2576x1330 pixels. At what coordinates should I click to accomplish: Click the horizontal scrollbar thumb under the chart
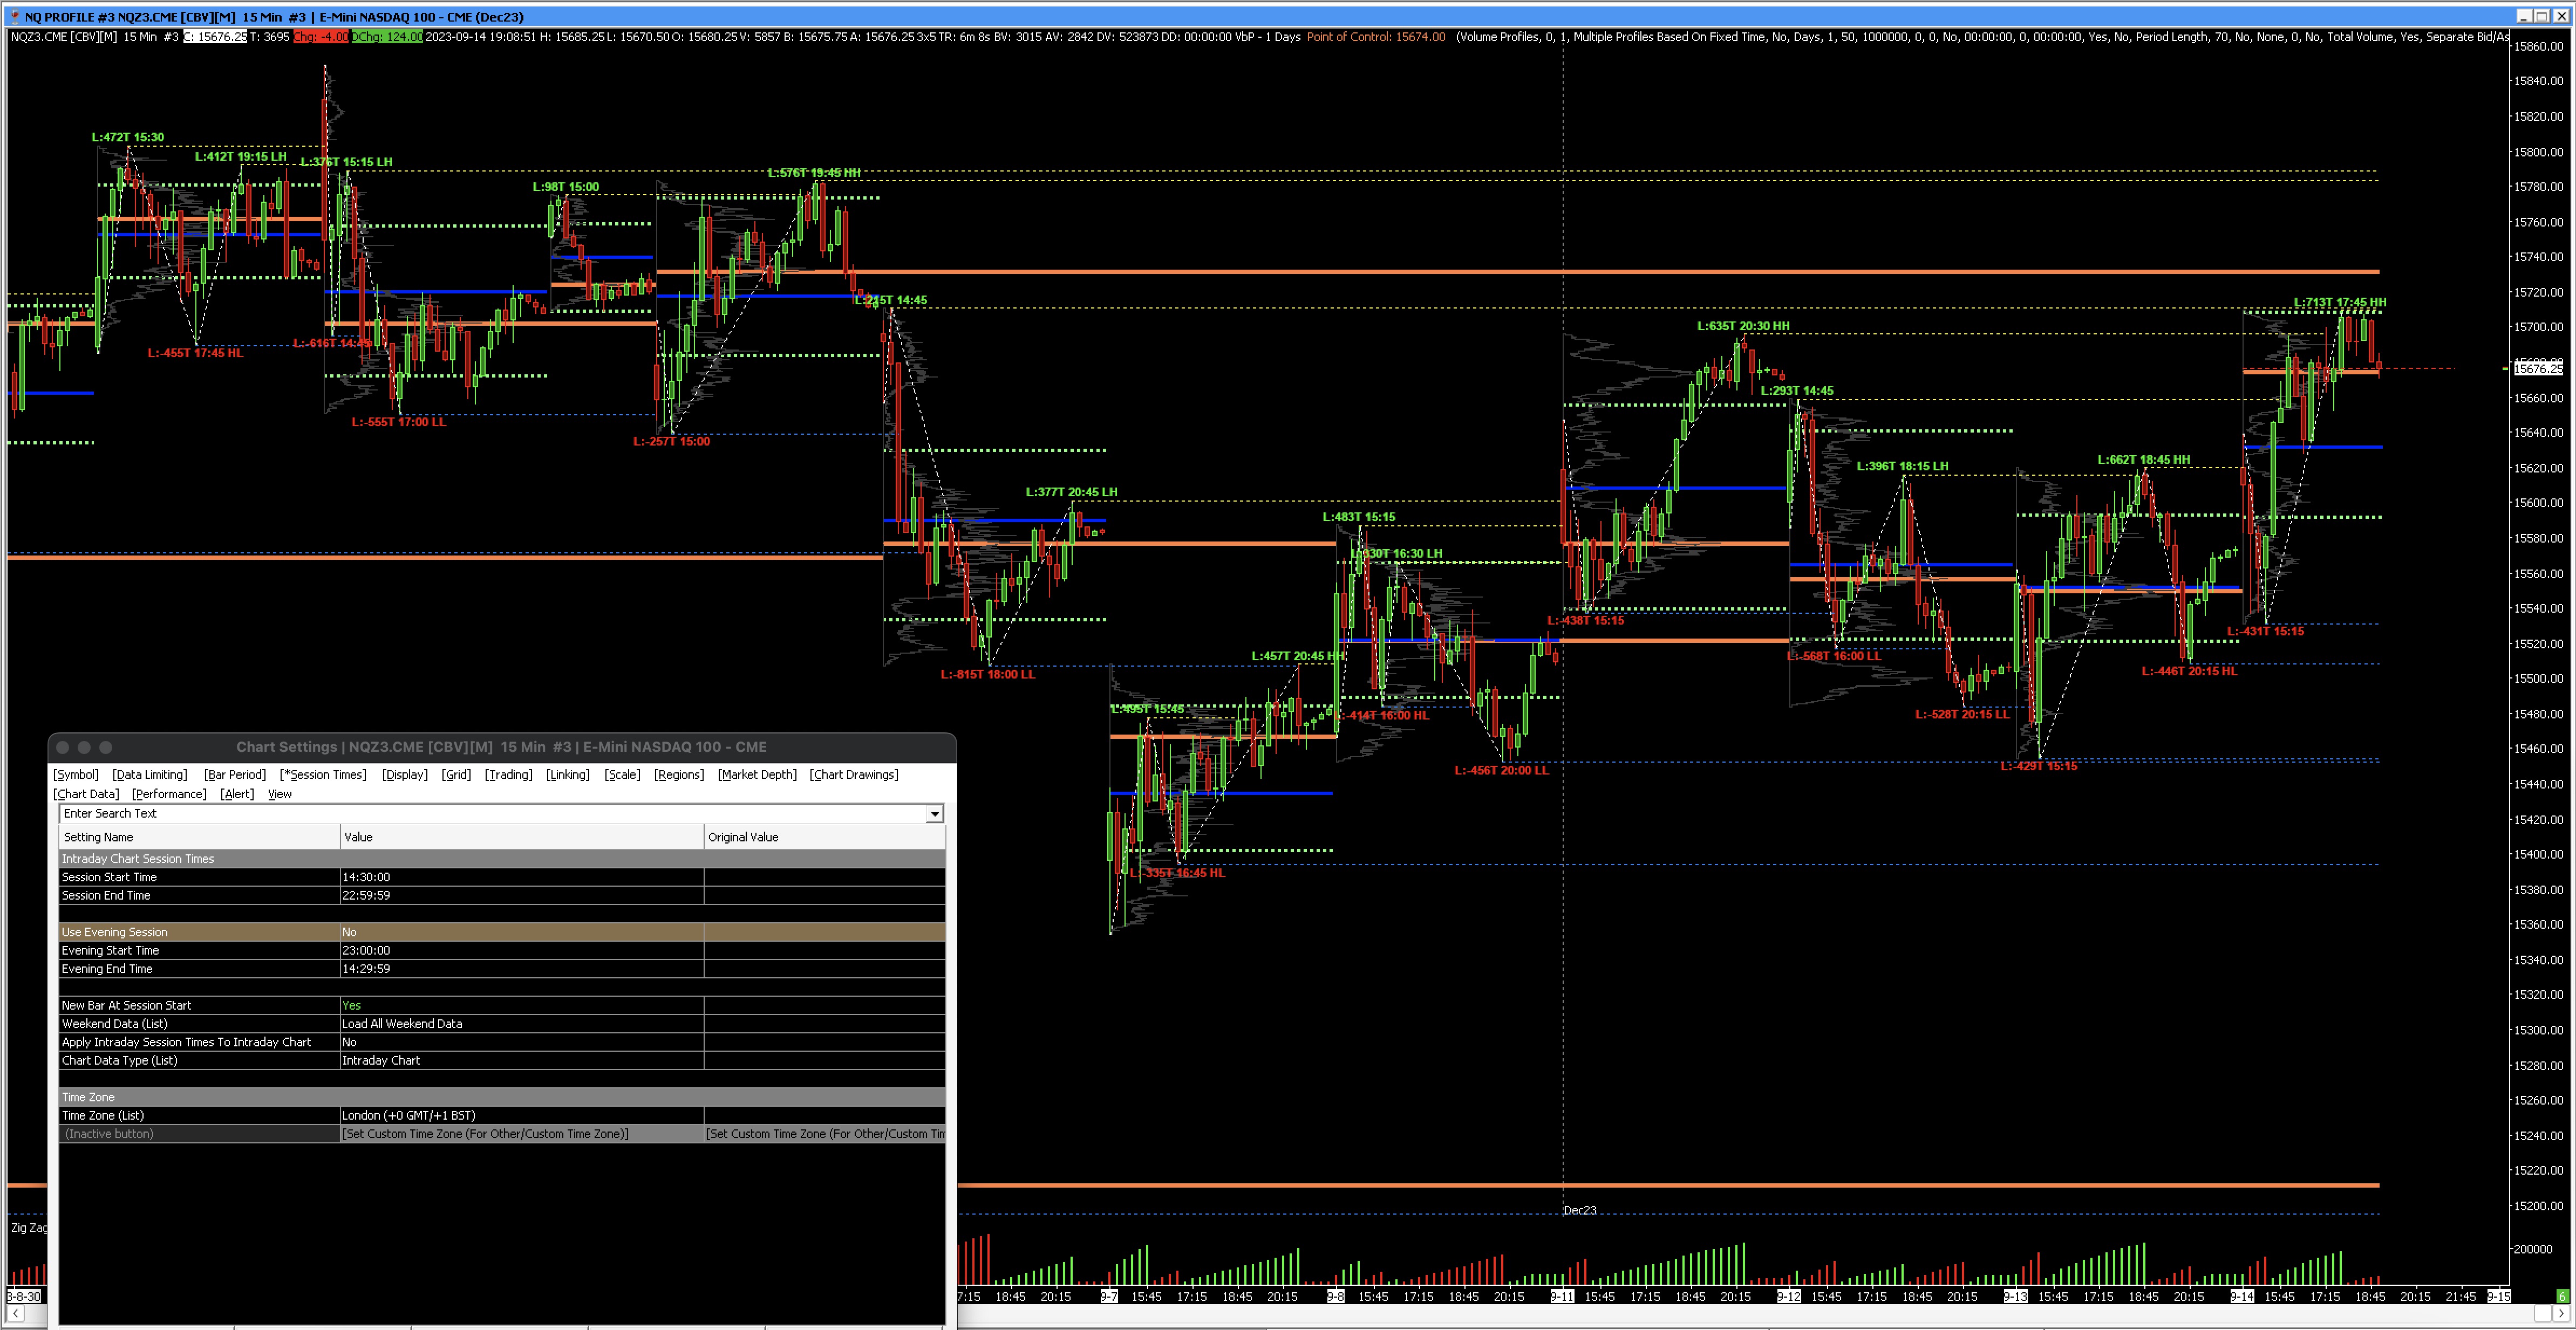pyautogui.click(x=2543, y=1314)
